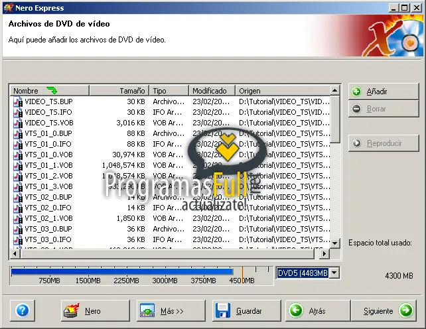Proceed with the Siguiente button
426x329 pixels.
384,310
